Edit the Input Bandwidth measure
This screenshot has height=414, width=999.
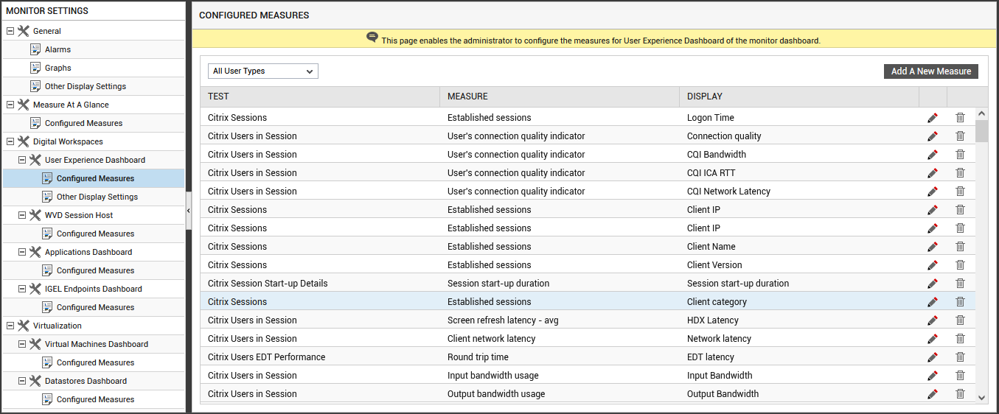[x=933, y=375]
